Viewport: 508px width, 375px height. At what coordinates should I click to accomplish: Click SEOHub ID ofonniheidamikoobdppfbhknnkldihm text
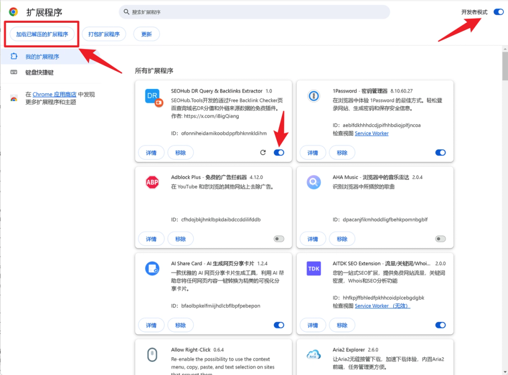point(224,133)
